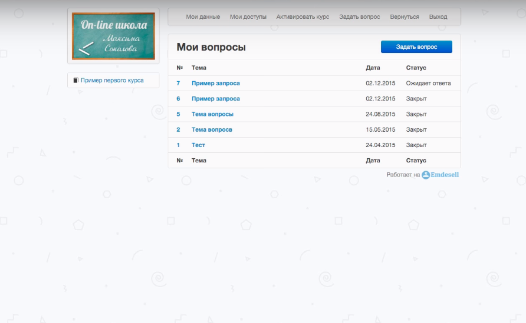Image resolution: width=526 pixels, height=323 pixels.
Task: Click the Emdesell user avatar icon
Action: point(426,175)
